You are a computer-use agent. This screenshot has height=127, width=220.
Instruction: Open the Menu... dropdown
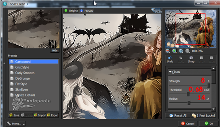coord(16,124)
